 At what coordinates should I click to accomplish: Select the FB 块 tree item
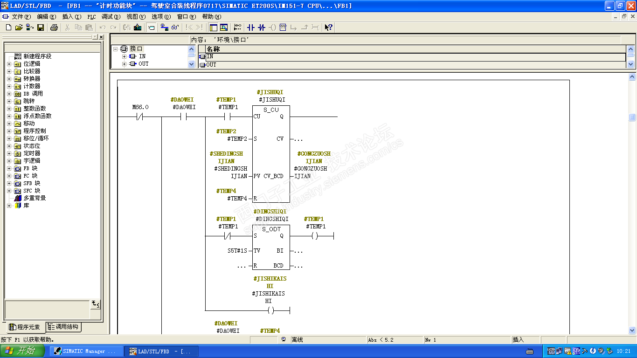tap(30, 168)
